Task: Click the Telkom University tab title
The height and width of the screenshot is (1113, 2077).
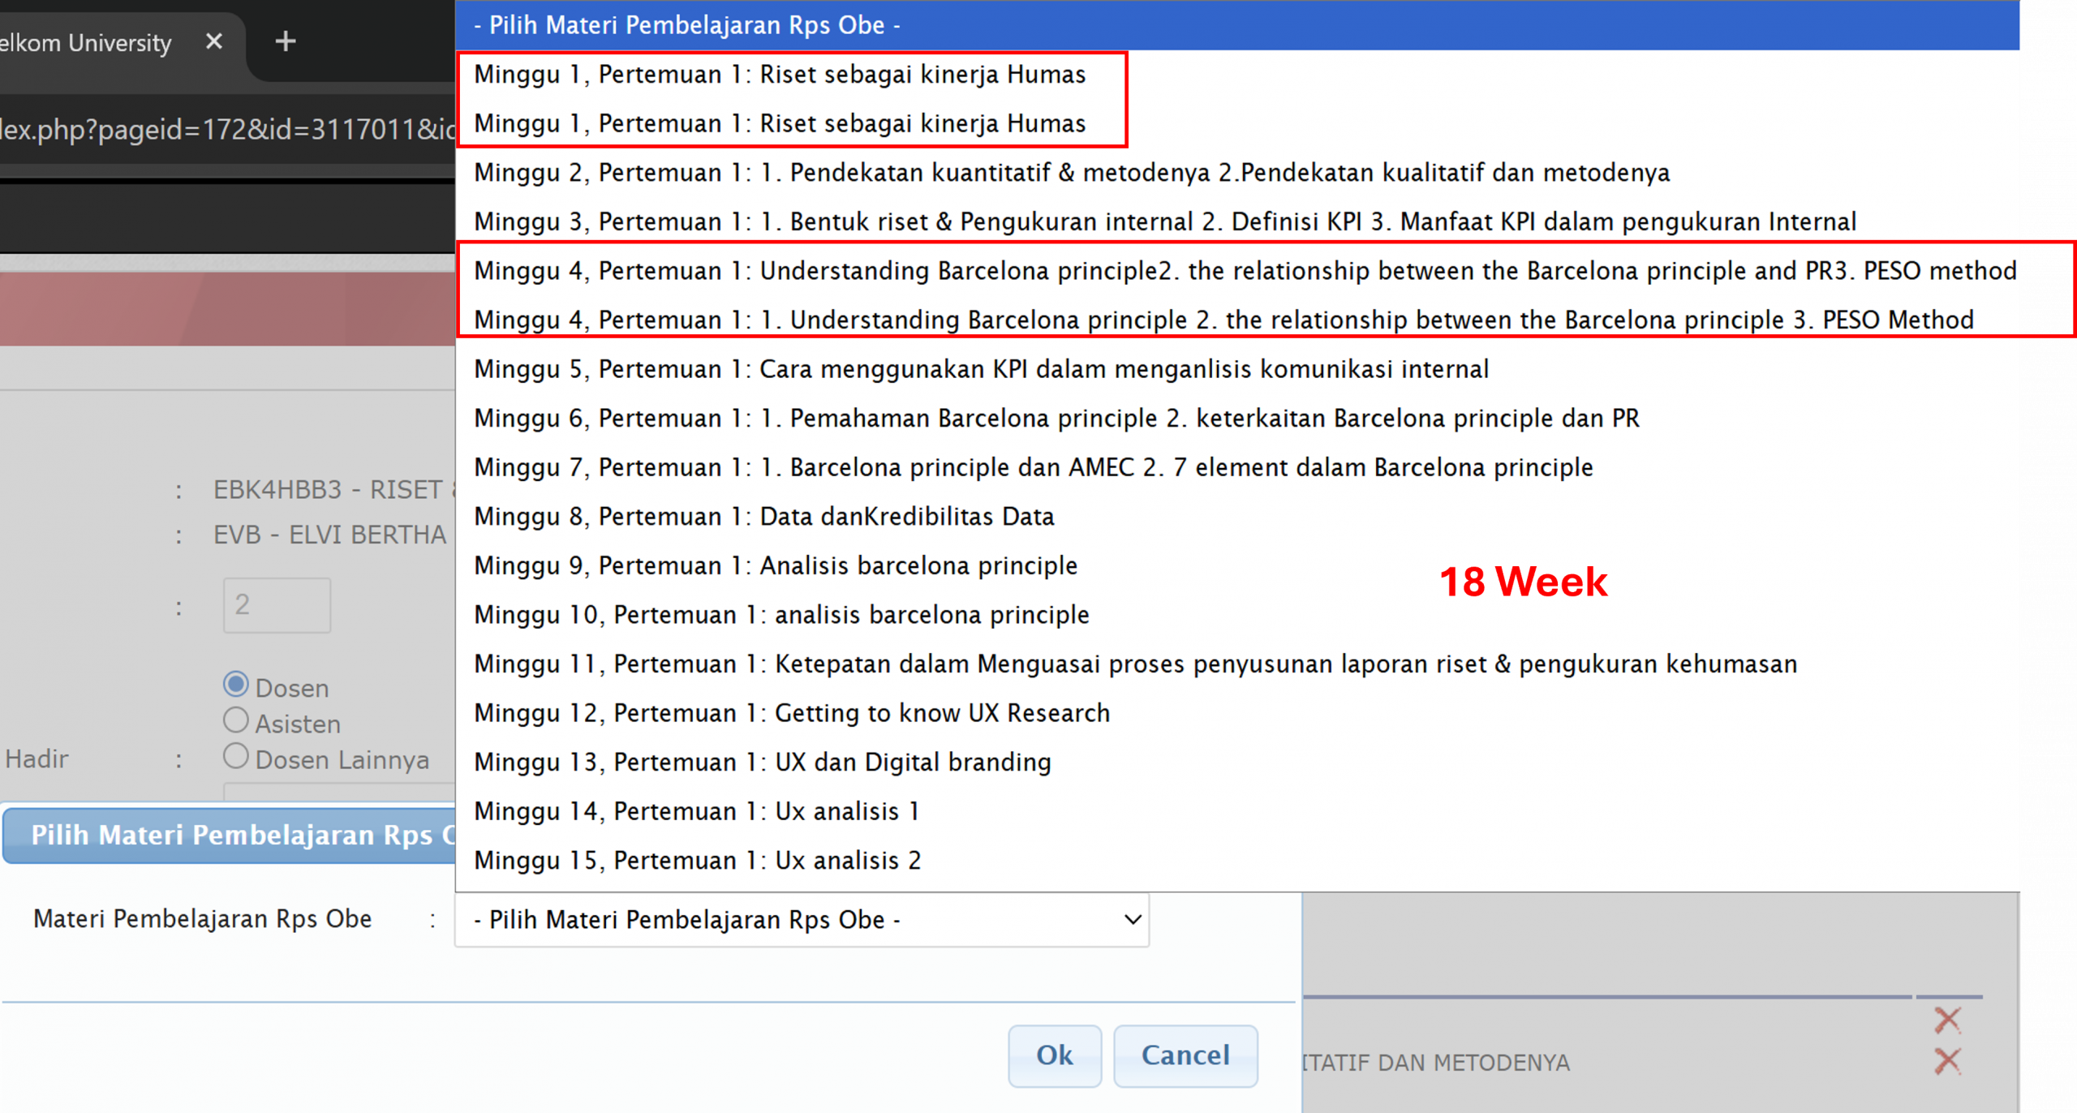Action: point(85,42)
